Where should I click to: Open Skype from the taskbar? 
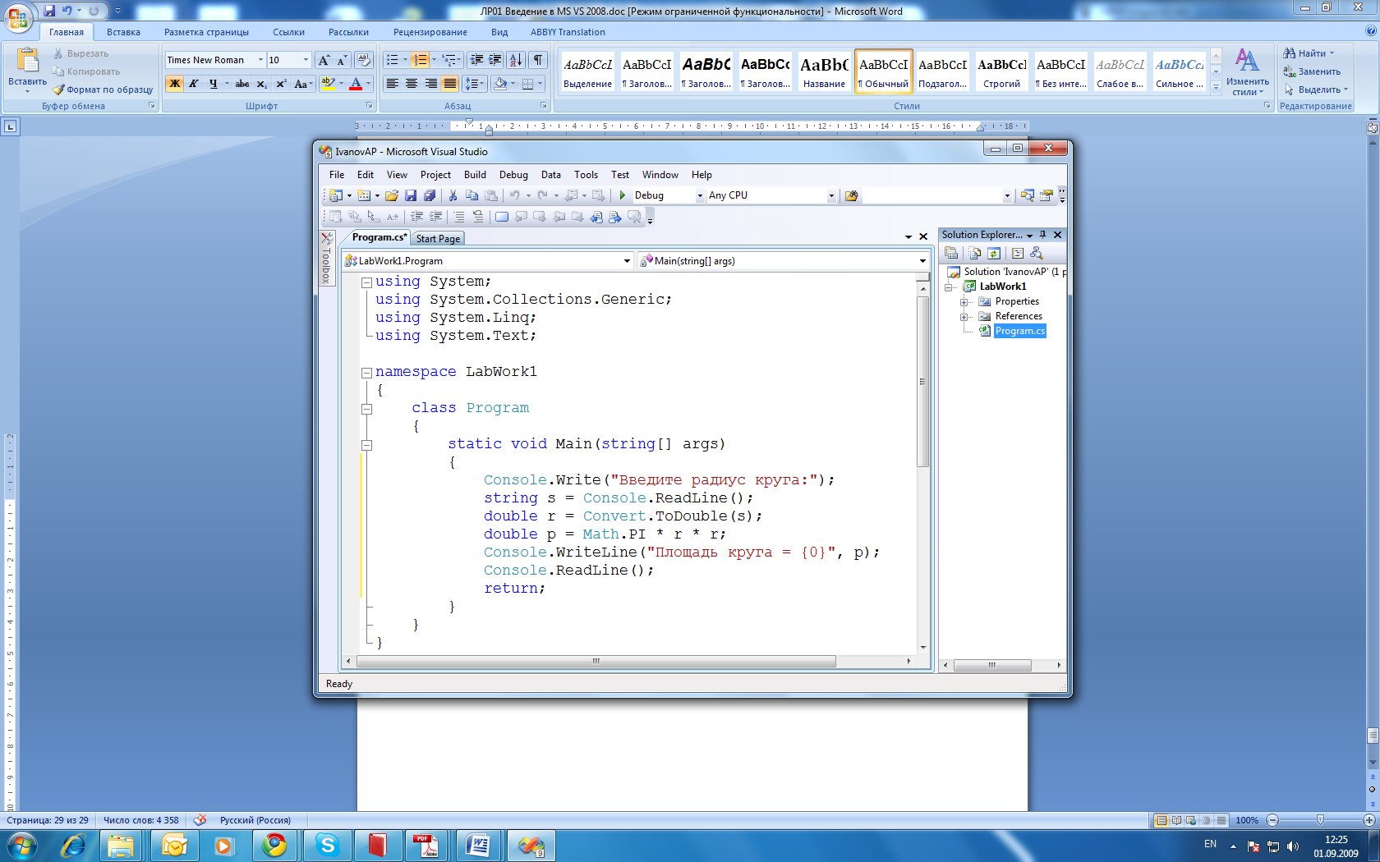coord(328,845)
